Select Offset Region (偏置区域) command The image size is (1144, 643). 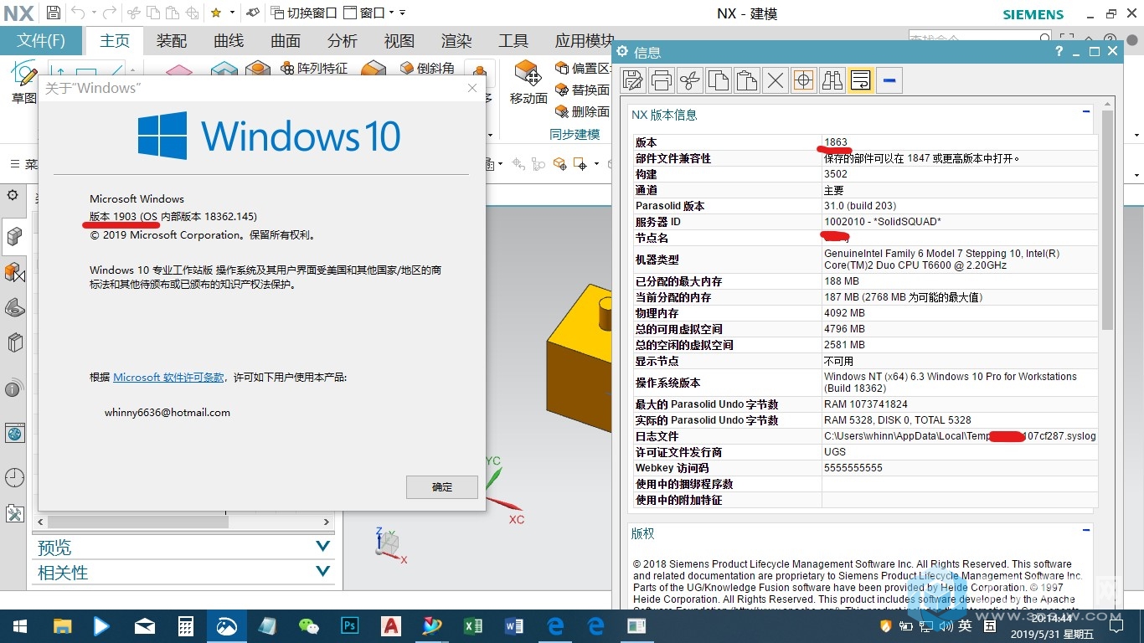[x=583, y=68]
